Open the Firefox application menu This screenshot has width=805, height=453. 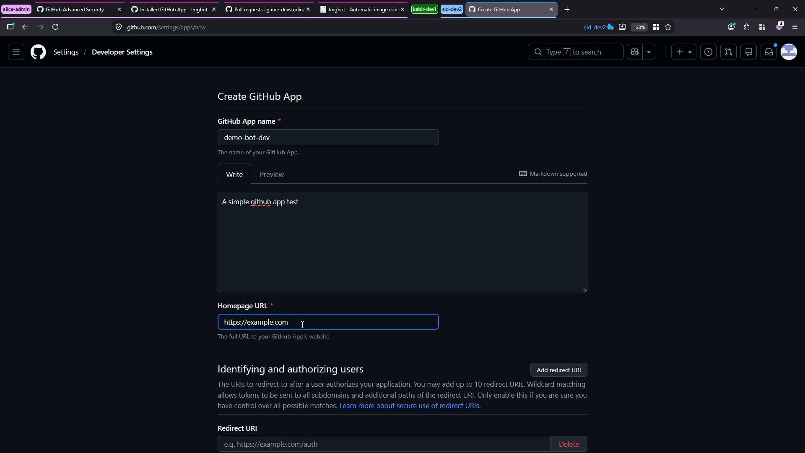(x=795, y=27)
